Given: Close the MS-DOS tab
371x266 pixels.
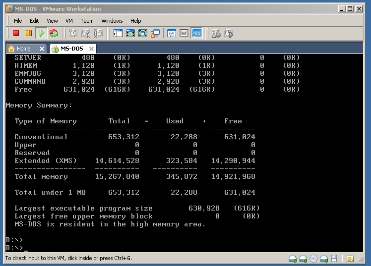Looking at the screenshot, I should click(x=91, y=49).
